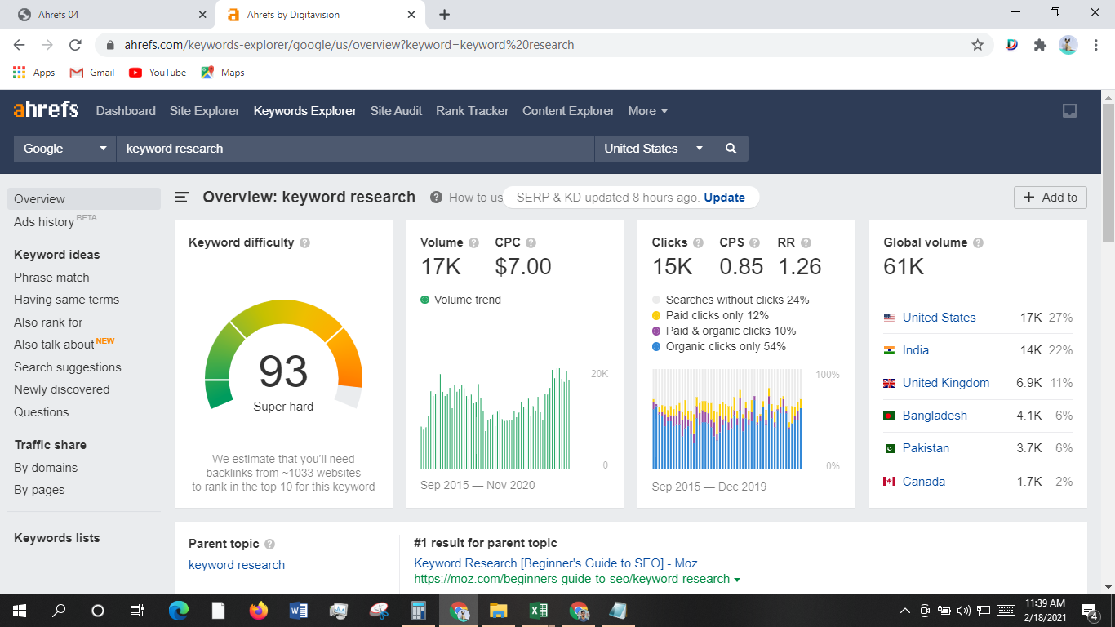The image size is (1115, 627).
Task: Go to Site Explorer tab
Action: click(205, 111)
